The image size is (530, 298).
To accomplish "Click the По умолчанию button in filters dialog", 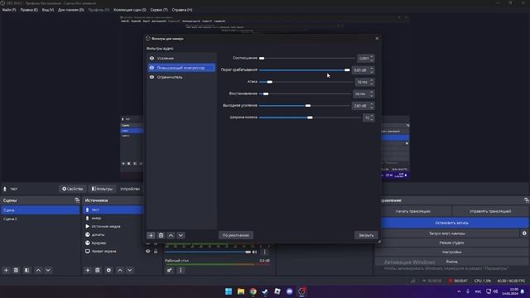I will point(236,235).
